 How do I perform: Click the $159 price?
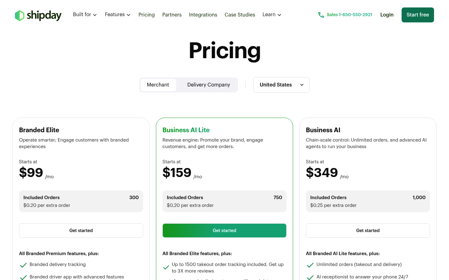click(x=177, y=173)
